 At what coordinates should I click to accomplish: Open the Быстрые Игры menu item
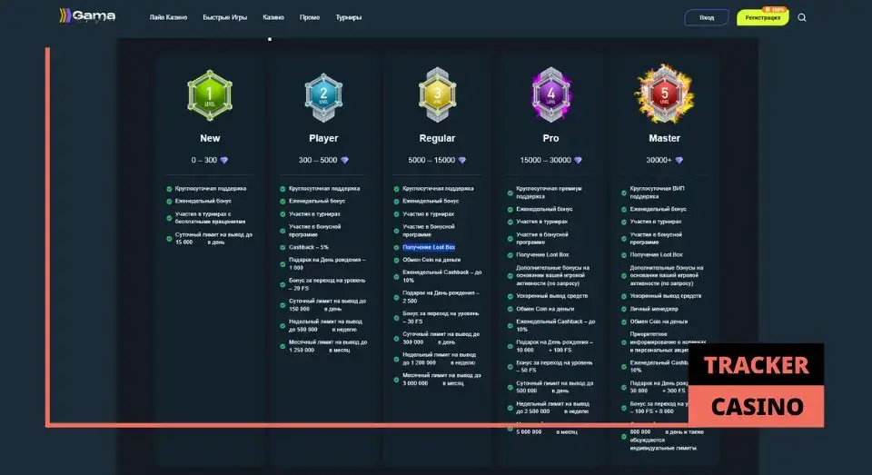point(224,17)
